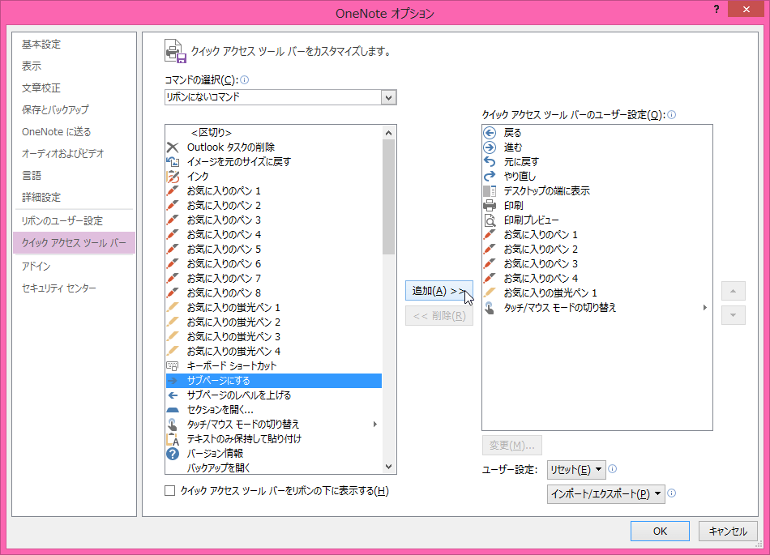The image size is (770, 555).
Task: Select the イメージを元のサイズに戻す icon
Action: (173, 161)
